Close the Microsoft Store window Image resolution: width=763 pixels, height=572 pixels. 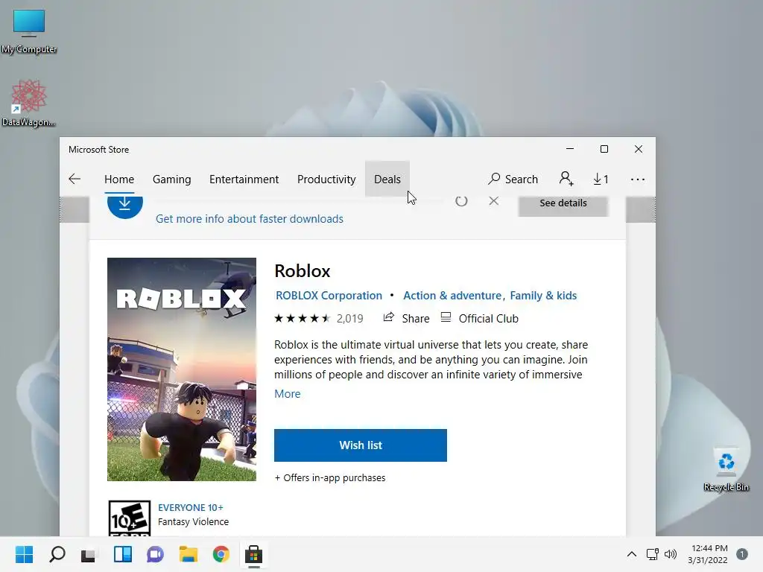click(639, 149)
